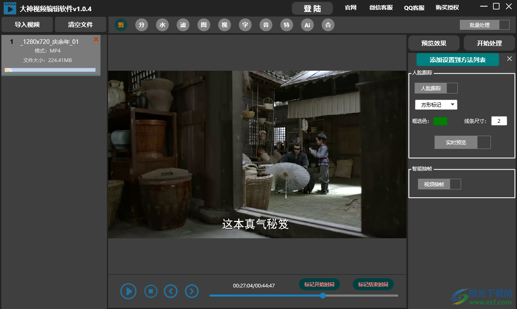
Task: Click the 标记结束时间 mark end button
Action: point(373,284)
